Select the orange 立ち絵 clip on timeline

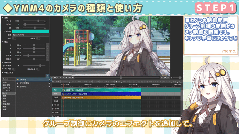point(101,98)
